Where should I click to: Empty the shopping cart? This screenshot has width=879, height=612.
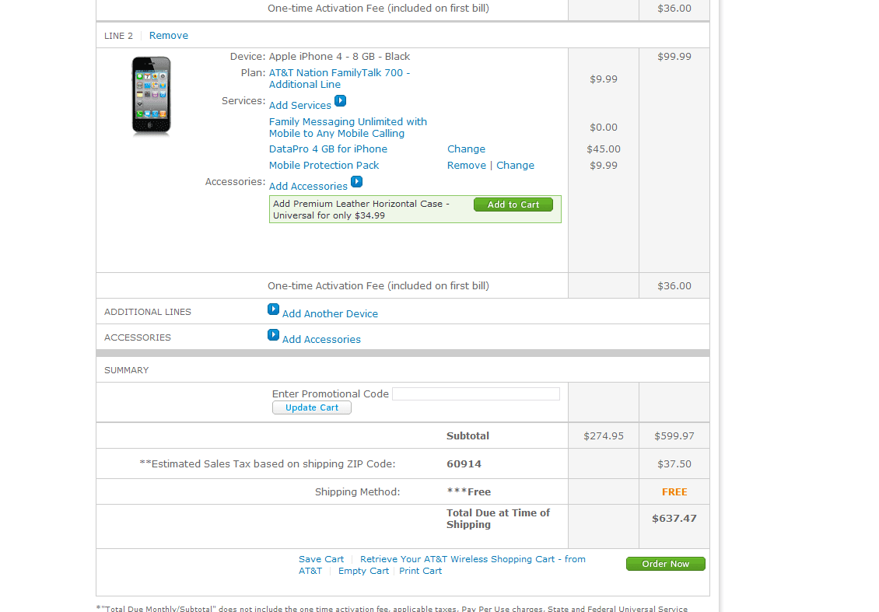363,571
